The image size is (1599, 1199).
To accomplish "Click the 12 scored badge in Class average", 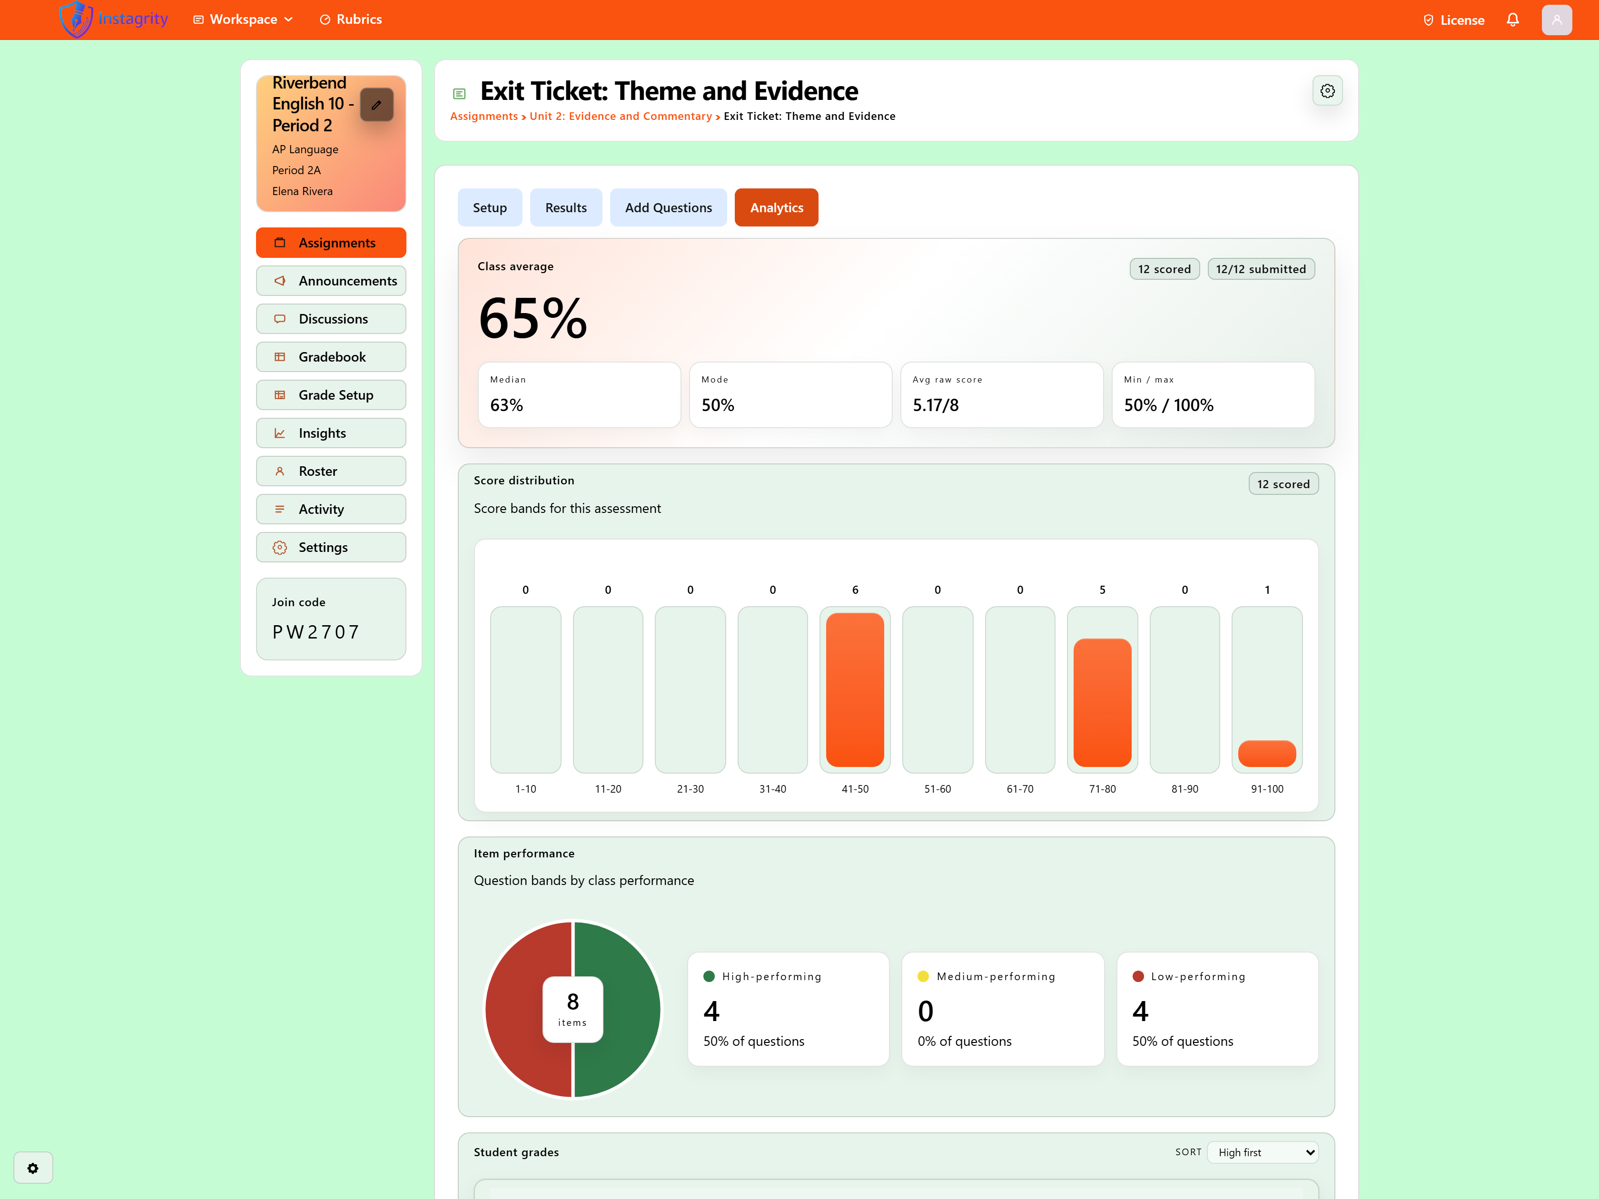I will click(1164, 269).
